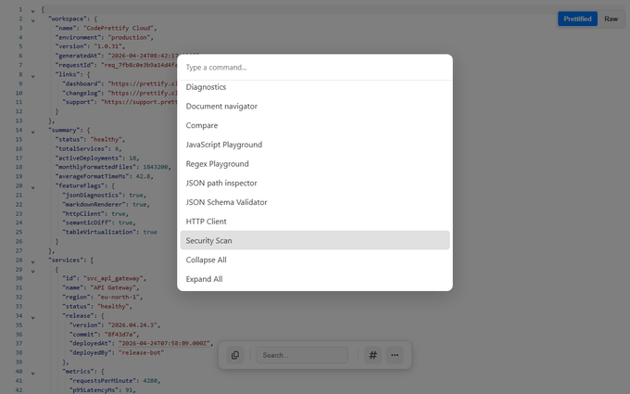The height and width of the screenshot is (394, 630).
Task: Click the version "1.0.31" value
Action: pos(108,46)
